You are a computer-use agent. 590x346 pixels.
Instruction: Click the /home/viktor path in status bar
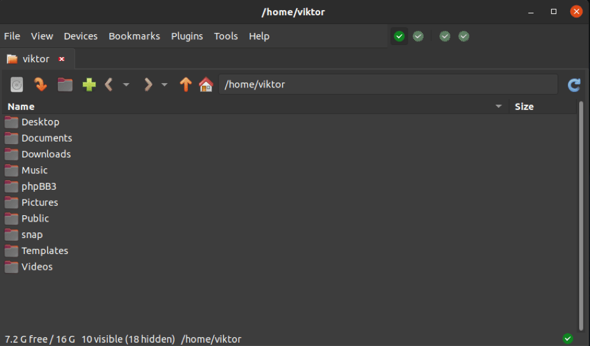211,339
